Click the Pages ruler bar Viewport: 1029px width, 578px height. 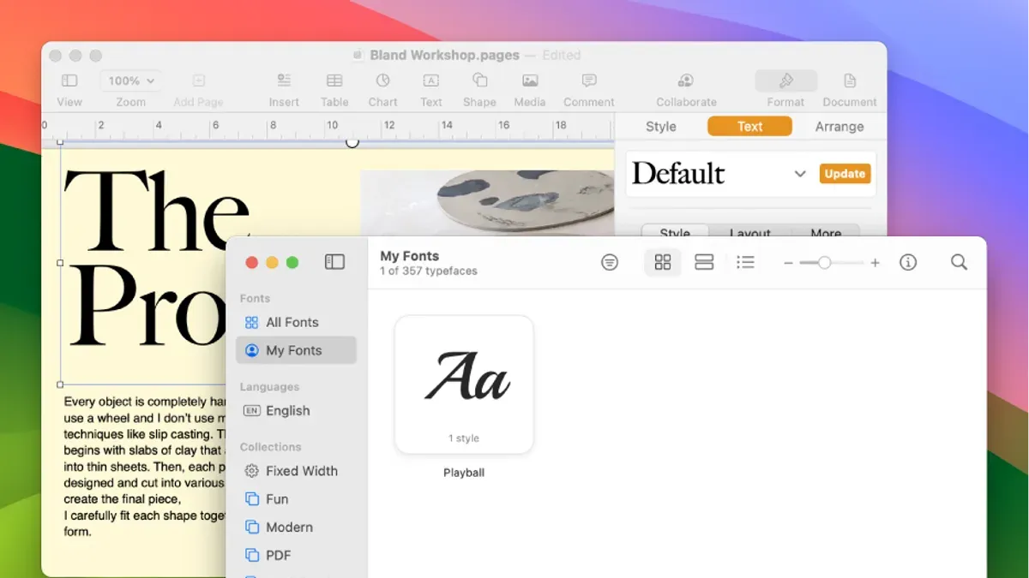[x=328, y=127]
